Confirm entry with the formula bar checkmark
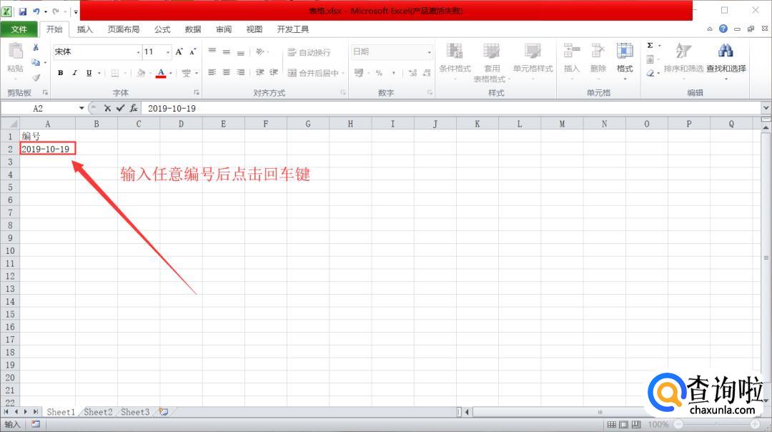Screen dimensions: 772x432 [x=119, y=108]
